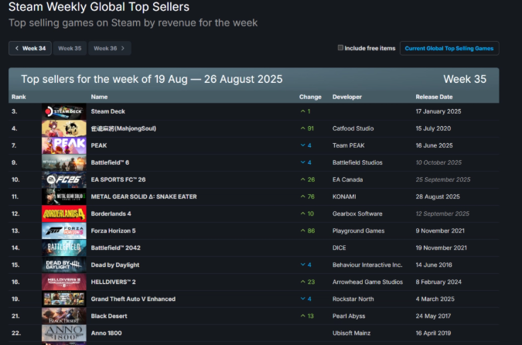Open EA SPORTS FC 26 name link
The width and height of the screenshot is (522, 345).
[x=118, y=179]
